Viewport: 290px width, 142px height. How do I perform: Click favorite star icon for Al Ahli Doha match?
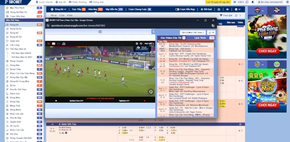pos(60,133)
